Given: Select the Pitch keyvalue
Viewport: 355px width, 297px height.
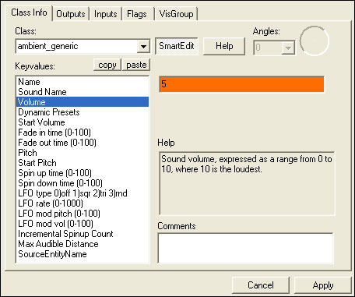Looking at the screenshot, I should (83, 153).
